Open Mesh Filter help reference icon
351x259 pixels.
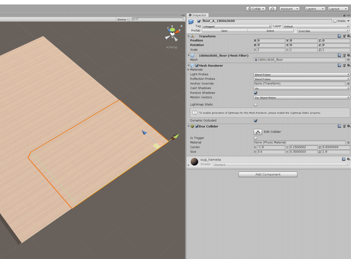(x=339, y=55)
